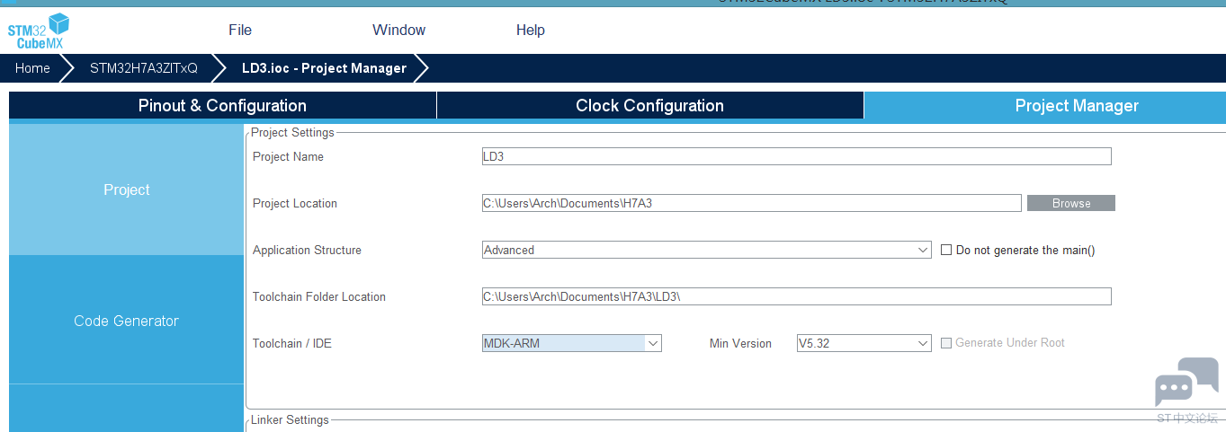The width and height of the screenshot is (1226, 432).
Task: Browse for project location
Action: pyautogui.click(x=1071, y=203)
